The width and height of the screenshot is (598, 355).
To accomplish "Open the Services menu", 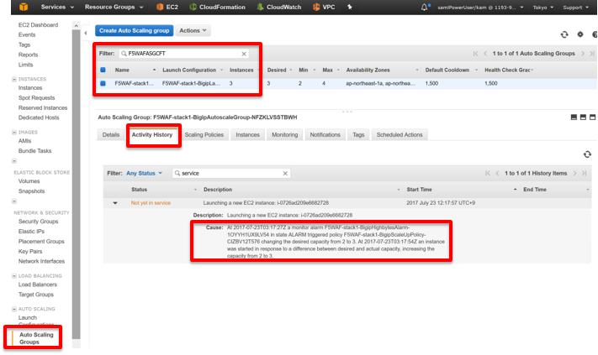I will point(57,7).
